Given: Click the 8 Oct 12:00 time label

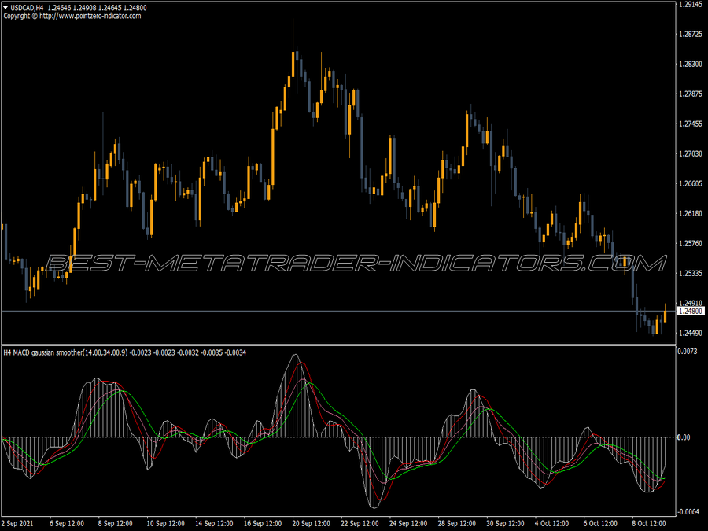Looking at the screenshot, I should coord(649,523).
